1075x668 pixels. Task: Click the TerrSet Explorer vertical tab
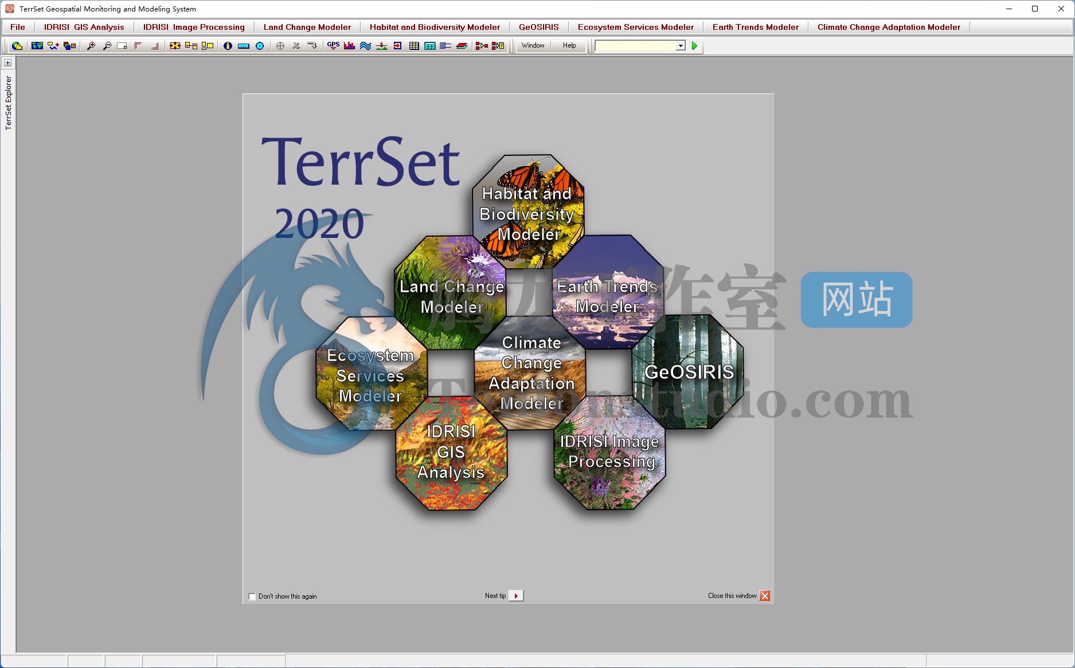click(x=8, y=103)
